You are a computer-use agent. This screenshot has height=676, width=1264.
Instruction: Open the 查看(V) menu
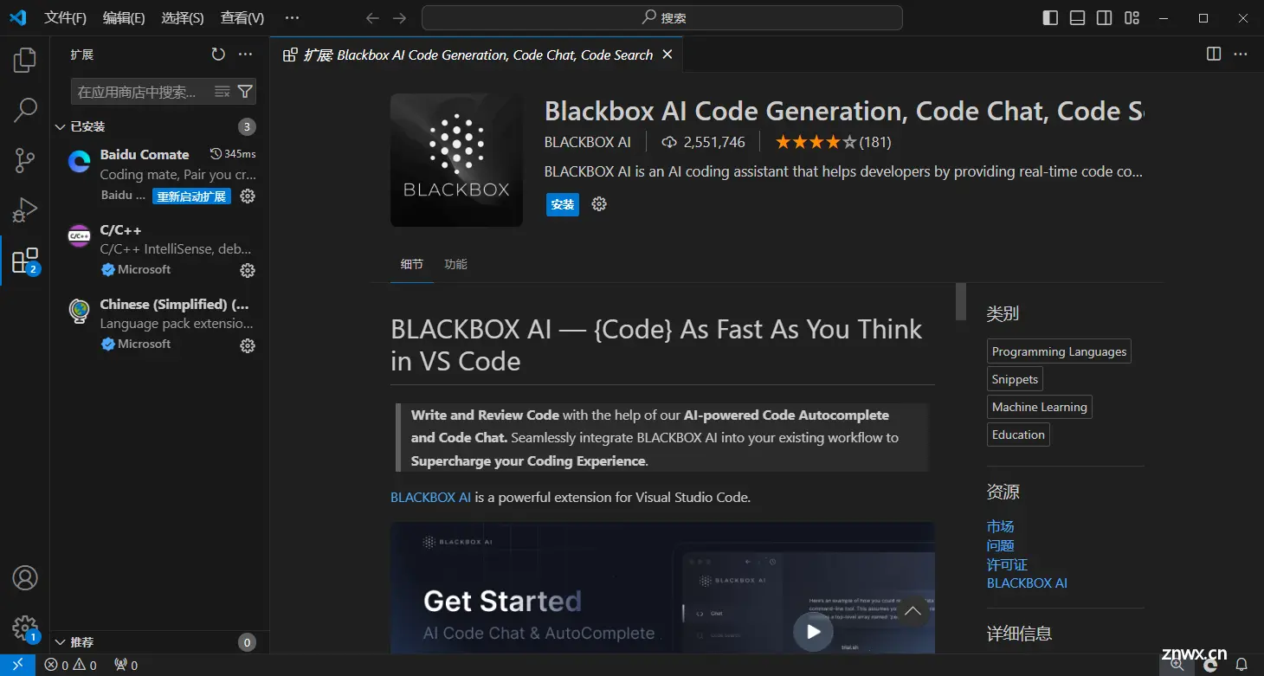click(242, 18)
